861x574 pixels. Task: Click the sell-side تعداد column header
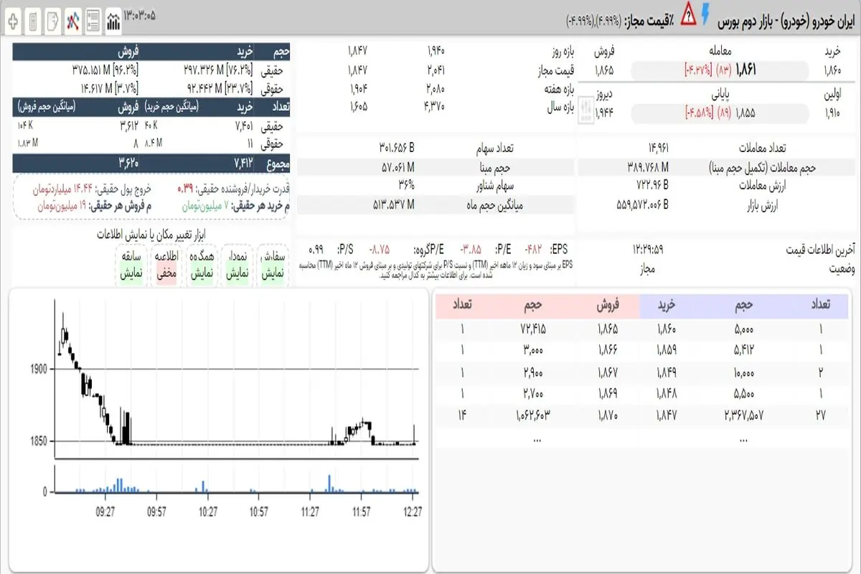click(x=463, y=304)
